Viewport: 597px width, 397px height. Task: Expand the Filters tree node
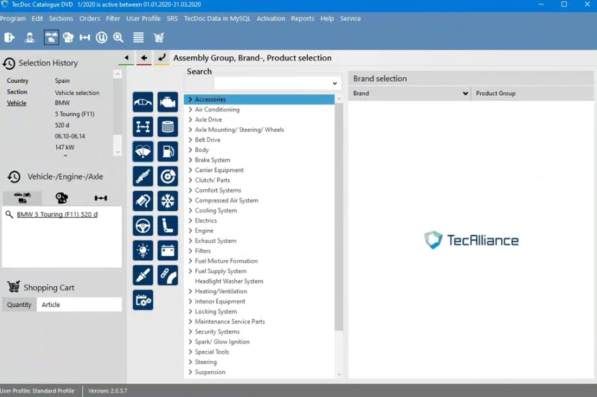pyautogui.click(x=190, y=251)
